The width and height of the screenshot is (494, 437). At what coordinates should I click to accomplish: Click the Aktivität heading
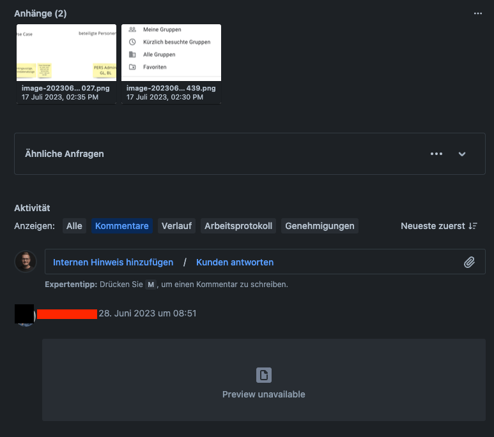32,208
